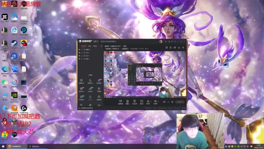The height and width of the screenshot is (149, 264).
Task: Switch to the second scene tab
Action: coord(90,46)
